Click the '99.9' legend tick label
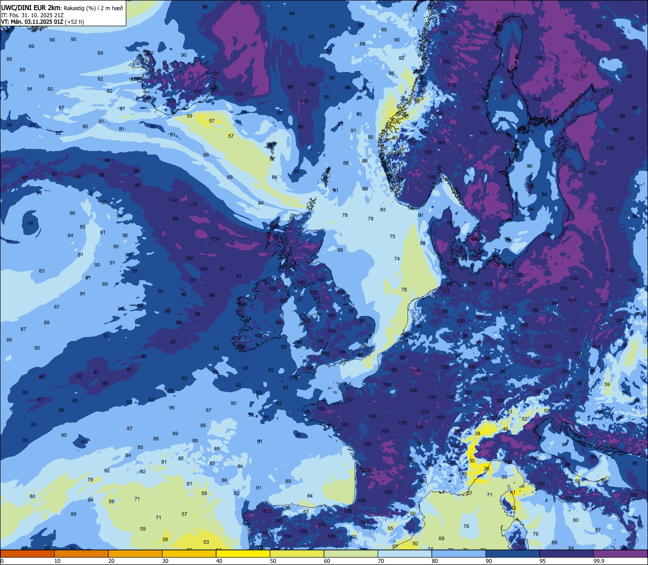Image resolution: width=648 pixels, height=565 pixels. [x=599, y=561]
